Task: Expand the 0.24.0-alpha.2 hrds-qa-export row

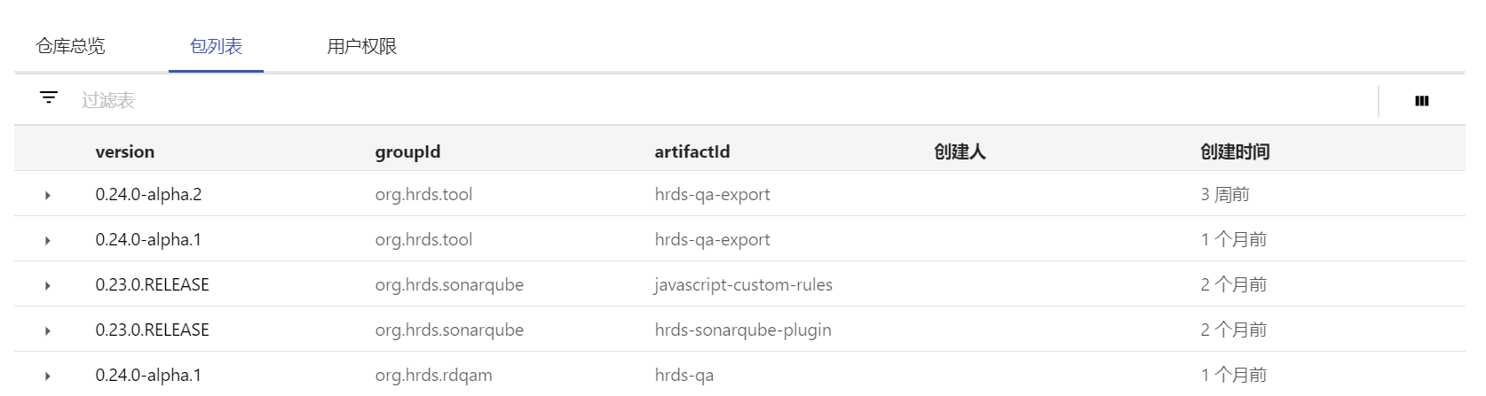Action: click(48, 195)
